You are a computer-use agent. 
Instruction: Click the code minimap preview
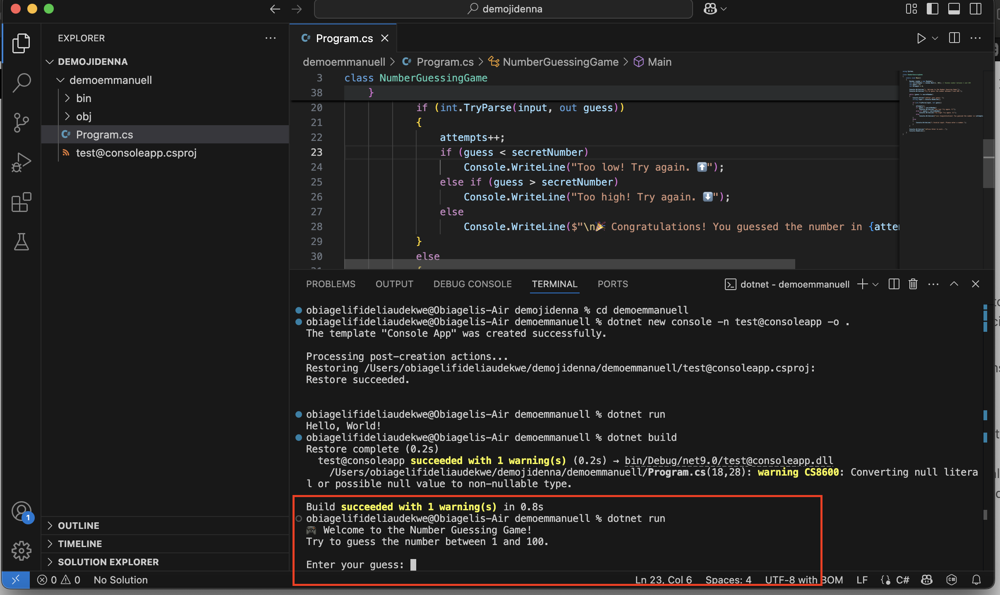click(941, 103)
